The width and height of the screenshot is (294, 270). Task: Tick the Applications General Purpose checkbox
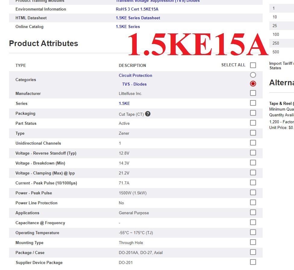pyautogui.click(x=253, y=212)
